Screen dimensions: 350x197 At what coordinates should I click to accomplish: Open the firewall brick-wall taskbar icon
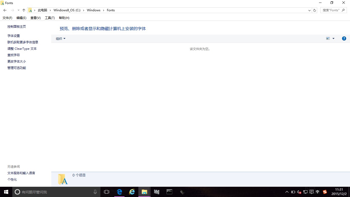coord(157,192)
